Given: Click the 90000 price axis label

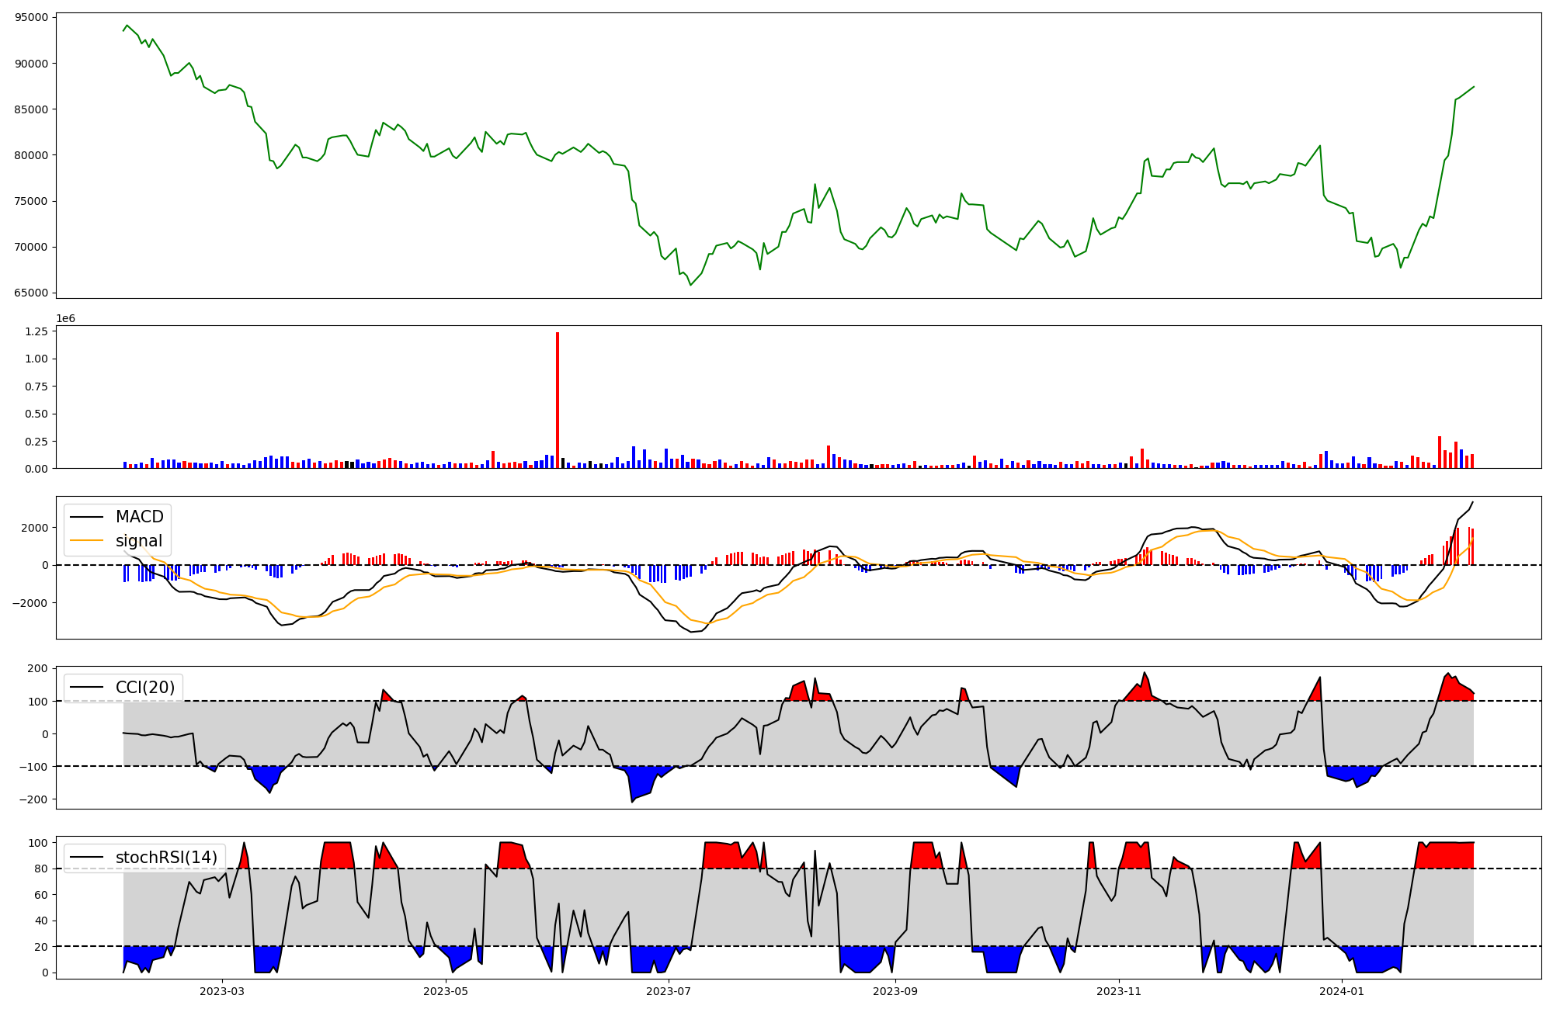Looking at the screenshot, I should (x=31, y=64).
